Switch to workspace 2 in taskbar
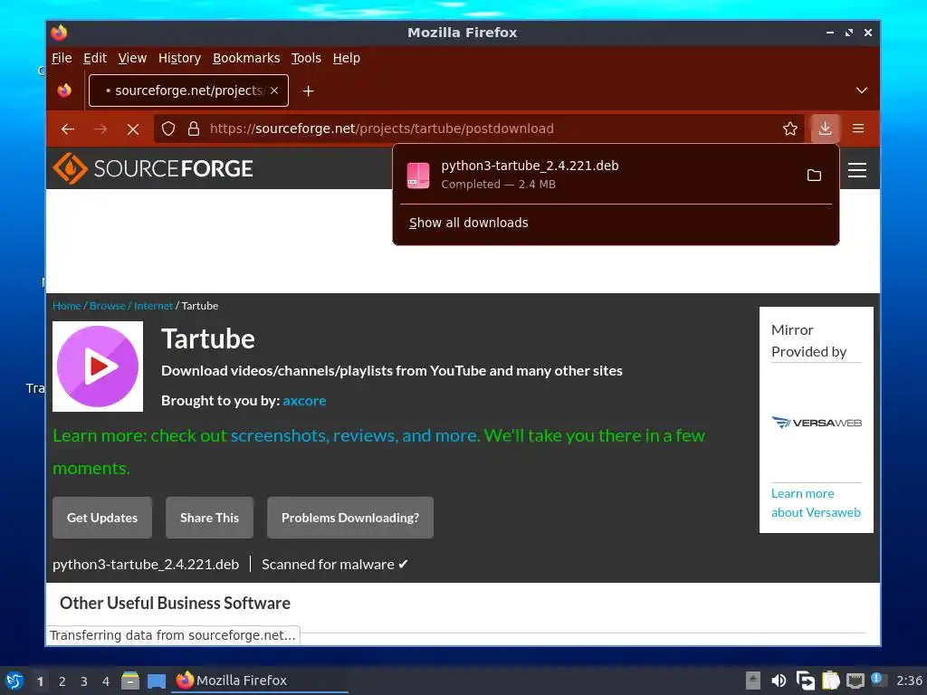The width and height of the screenshot is (927, 695). 62,681
